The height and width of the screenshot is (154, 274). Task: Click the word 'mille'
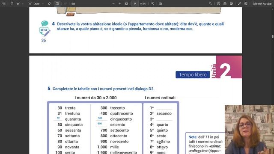(x=114, y=147)
